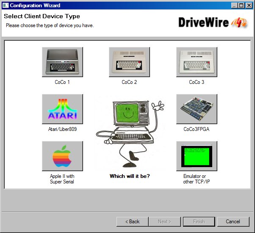Screen dimensions: 255x233
Task: Click the Configuration Wizard title bar icon
Action: tap(6, 6)
